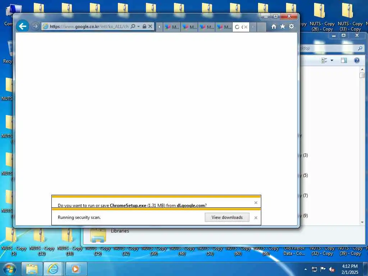Select NUTS - Copy (33) - Copy desktop folder
The height and width of the screenshot is (276, 368).
pos(350,17)
